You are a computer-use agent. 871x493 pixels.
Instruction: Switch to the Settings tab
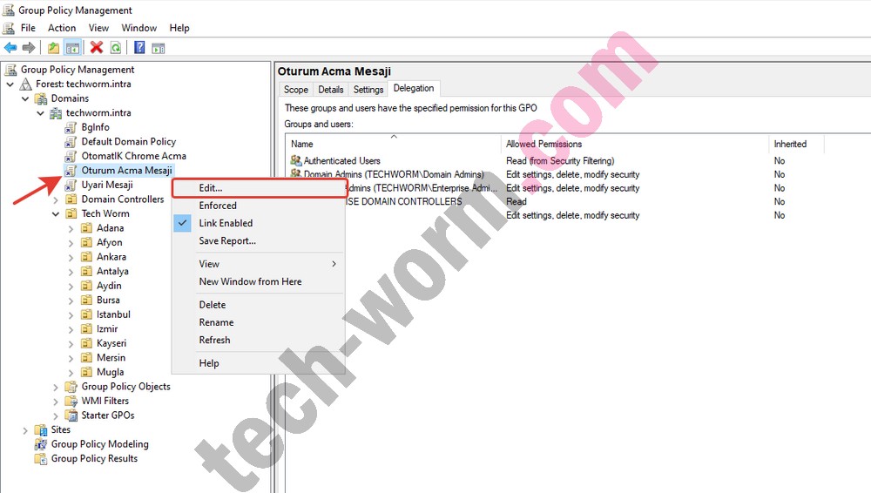[368, 90]
